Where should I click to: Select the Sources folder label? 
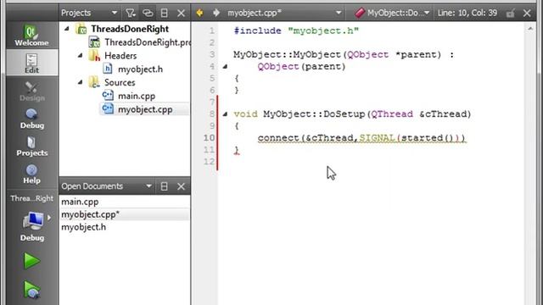coord(120,82)
